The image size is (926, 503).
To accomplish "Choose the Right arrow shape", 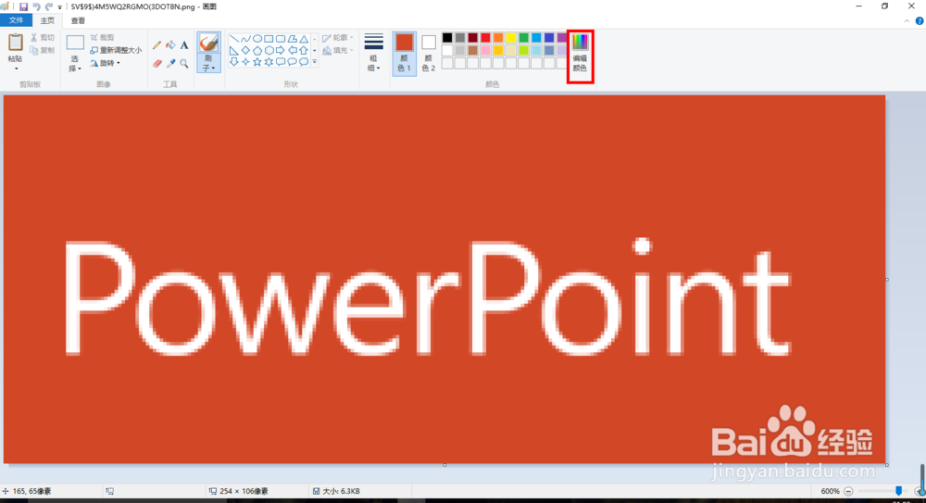I will (x=281, y=50).
